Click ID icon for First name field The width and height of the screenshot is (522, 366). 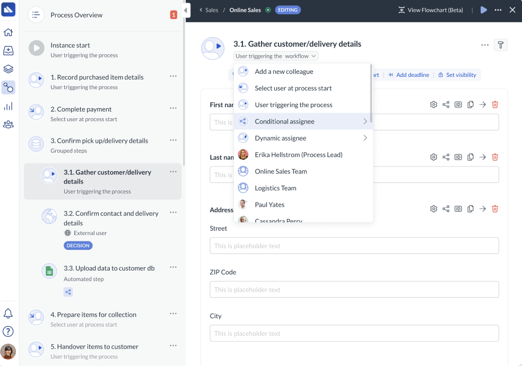click(458, 104)
